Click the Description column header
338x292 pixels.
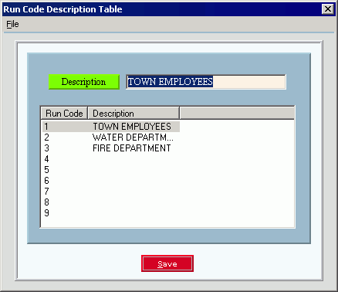[134, 114]
